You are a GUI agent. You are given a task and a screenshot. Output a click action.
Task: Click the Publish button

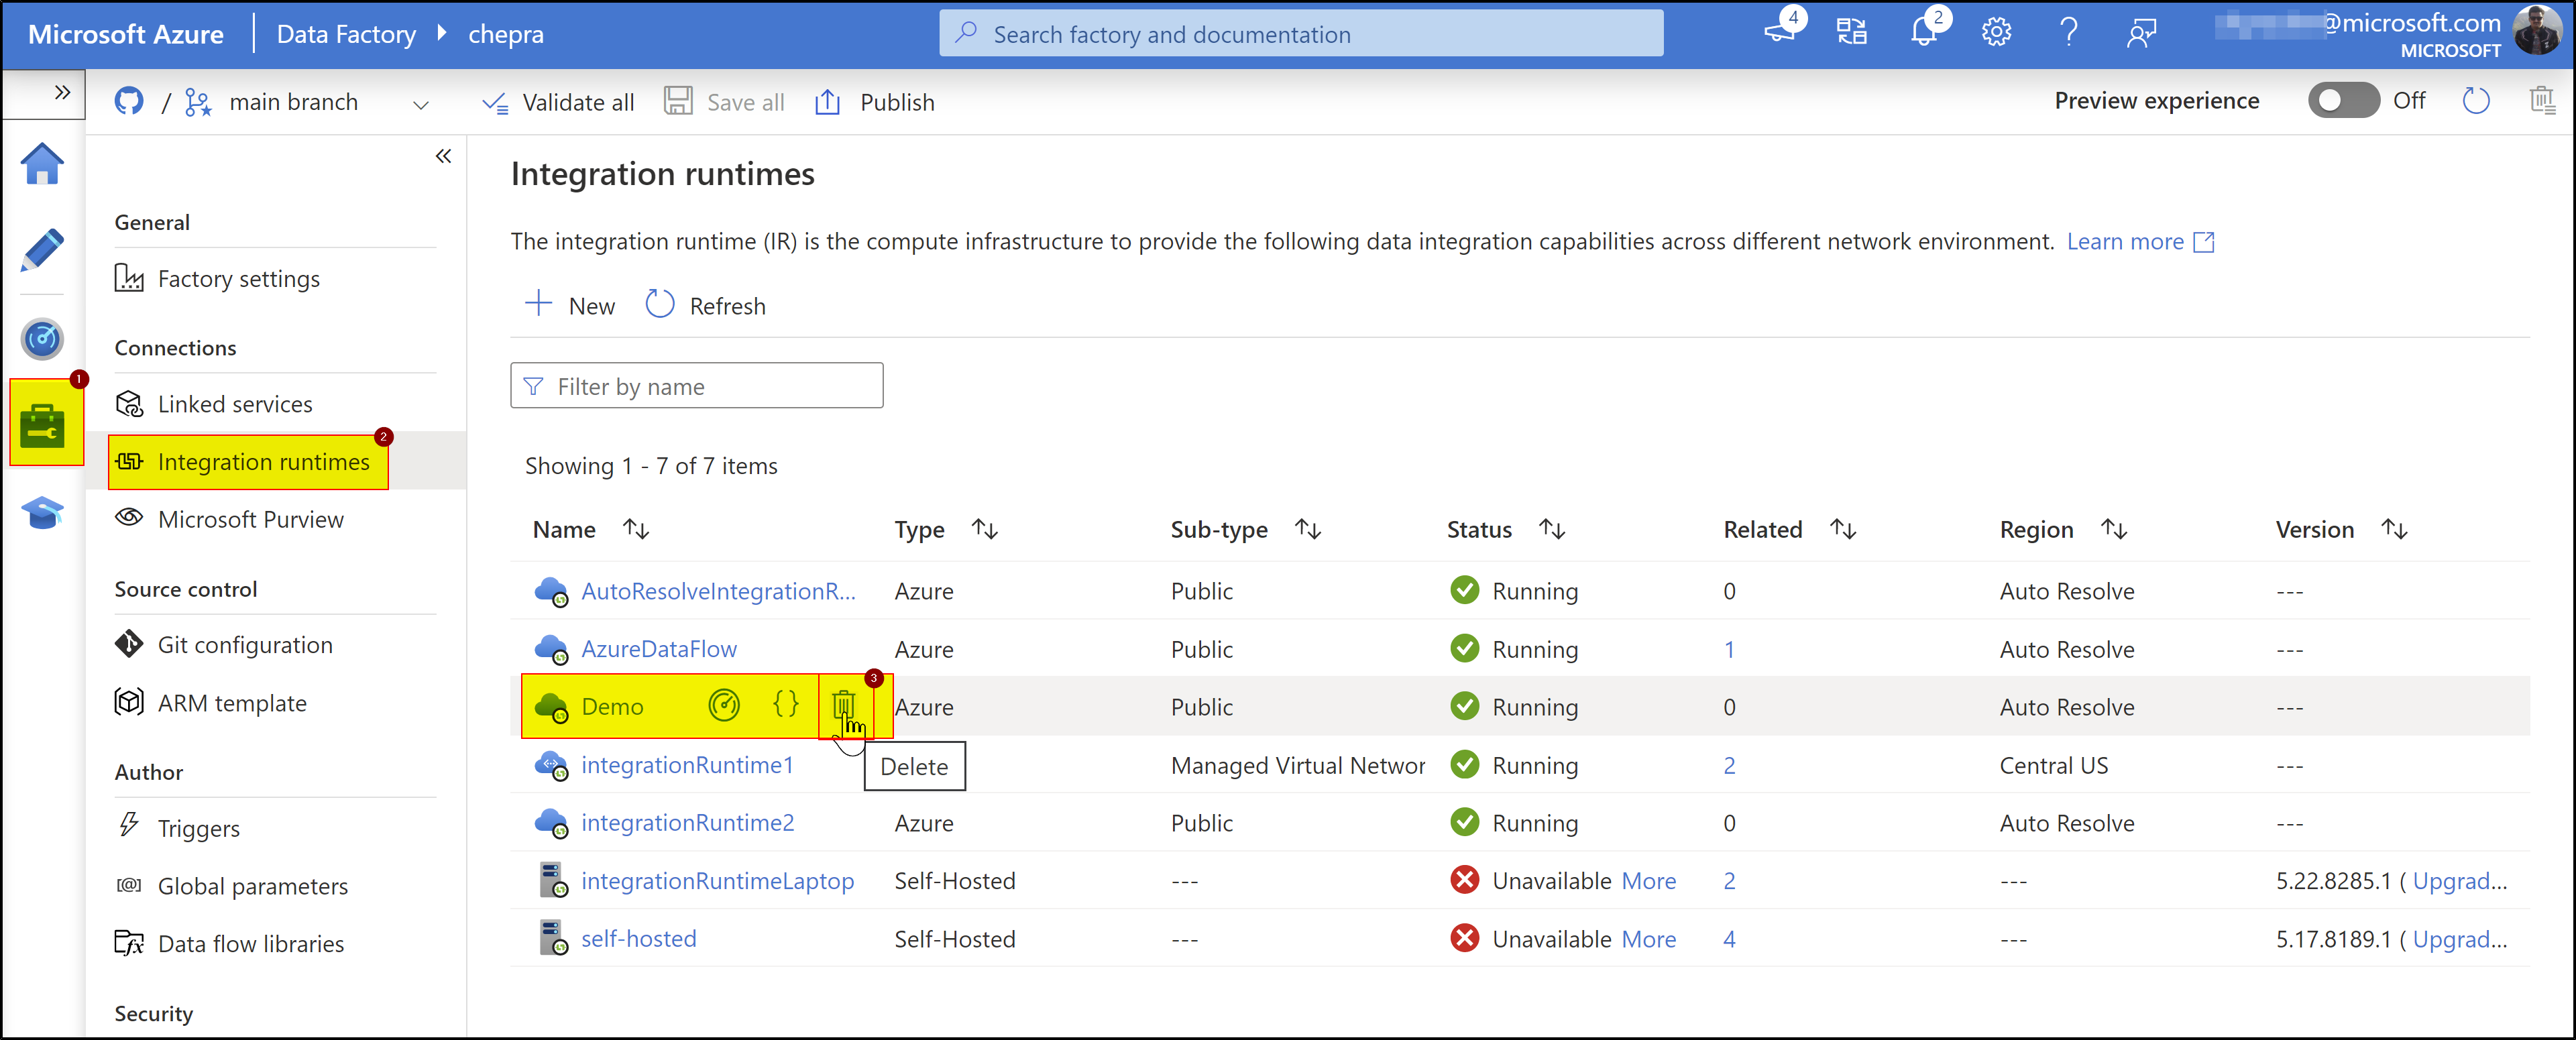pyautogui.click(x=876, y=102)
